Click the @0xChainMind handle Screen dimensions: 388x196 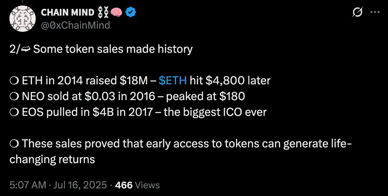(x=75, y=25)
